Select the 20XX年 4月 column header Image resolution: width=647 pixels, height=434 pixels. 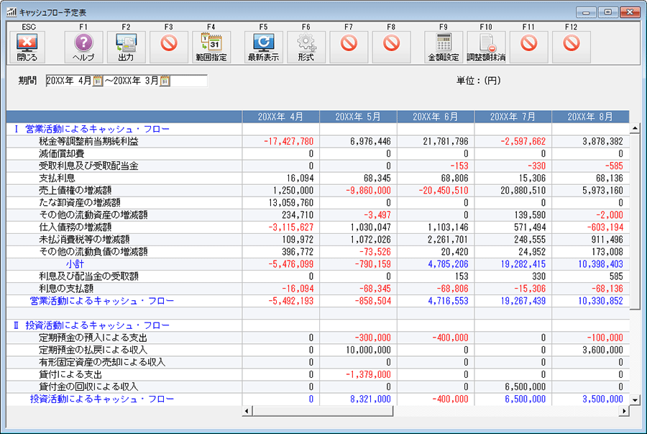[280, 117]
